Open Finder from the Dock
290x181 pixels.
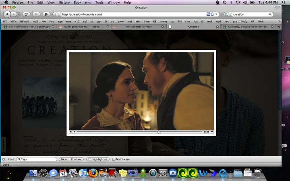click(x=33, y=173)
